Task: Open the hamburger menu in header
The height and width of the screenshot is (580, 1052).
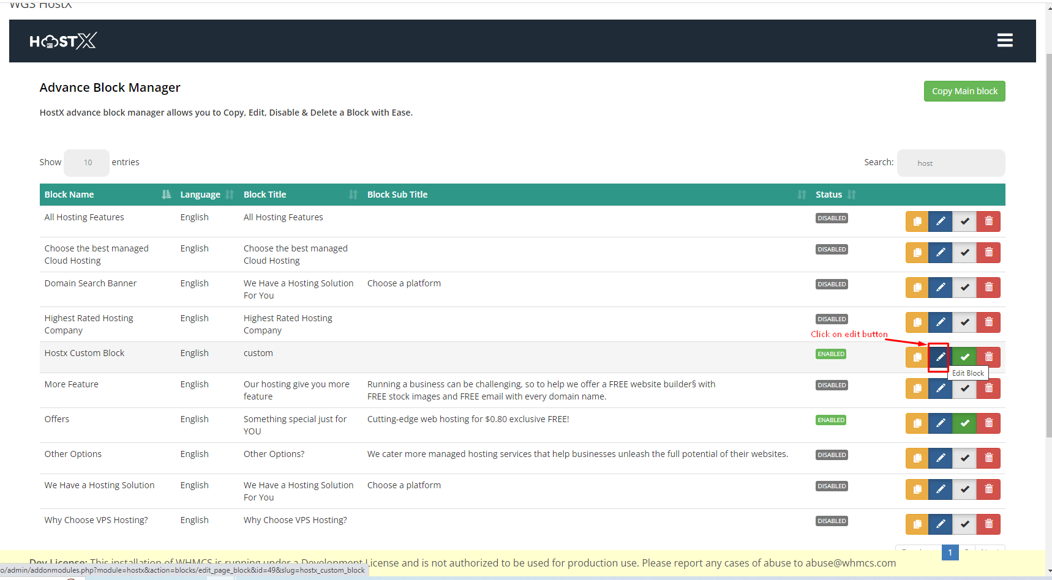Action: (x=1005, y=40)
